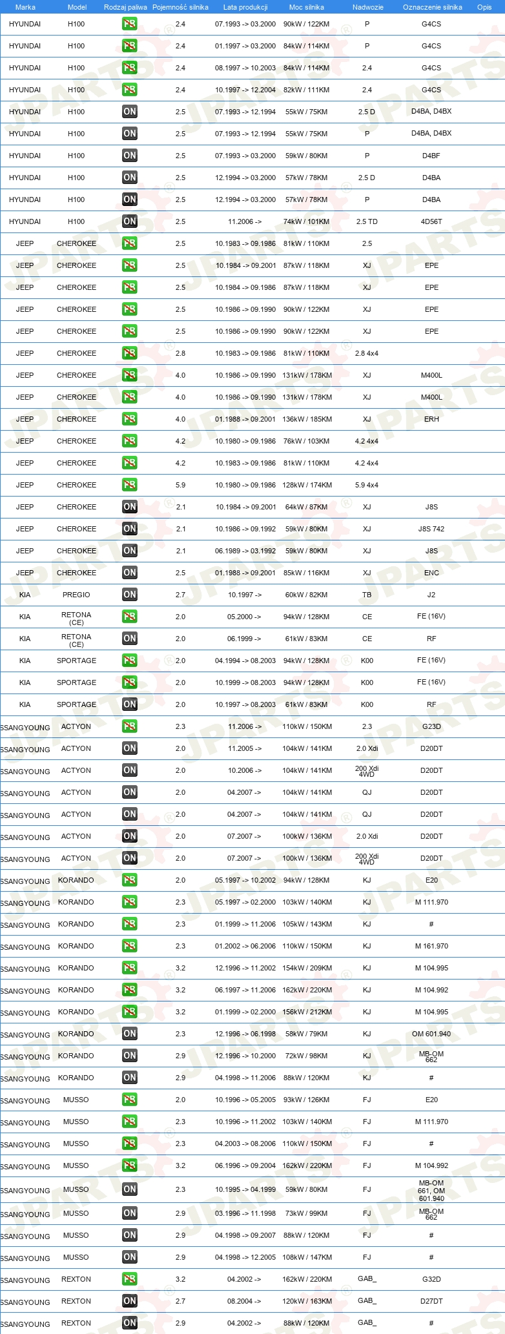505x1334 pixels.
Task: Select the engine code cell OM 601.940
Action: [431, 1034]
